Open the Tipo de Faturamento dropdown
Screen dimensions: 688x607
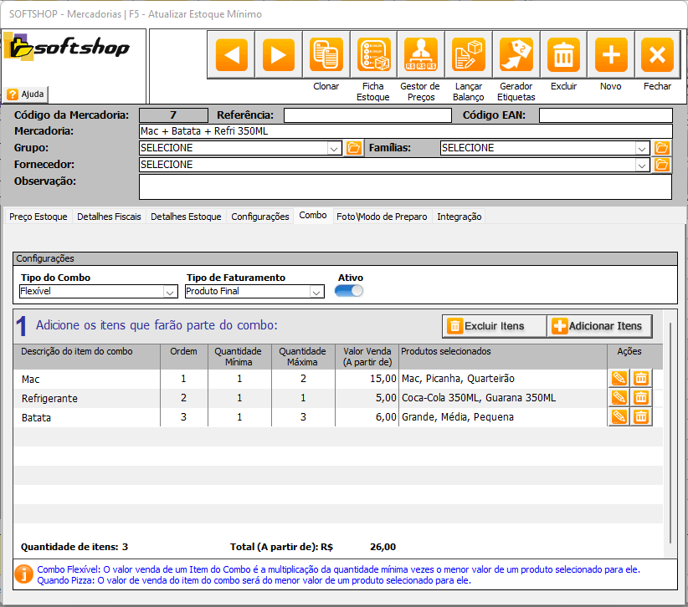click(316, 292)
